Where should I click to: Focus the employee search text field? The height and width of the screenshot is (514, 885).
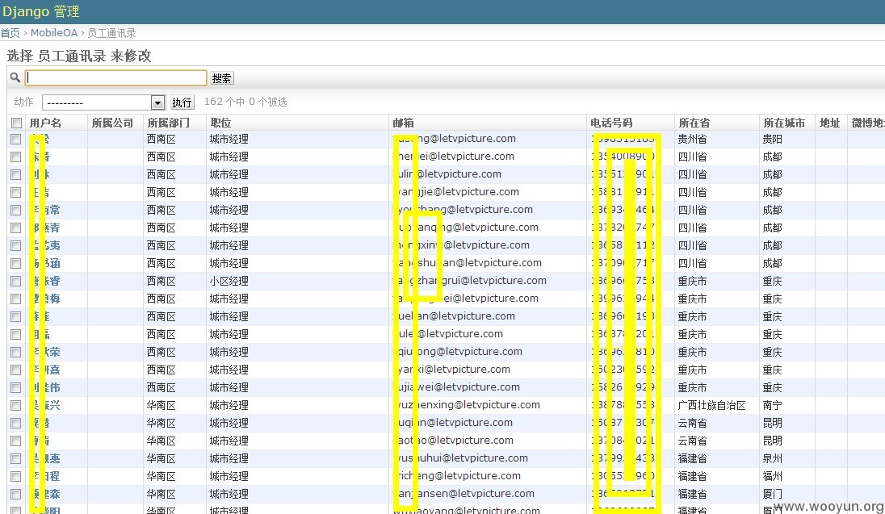click(x=115, y=77)
